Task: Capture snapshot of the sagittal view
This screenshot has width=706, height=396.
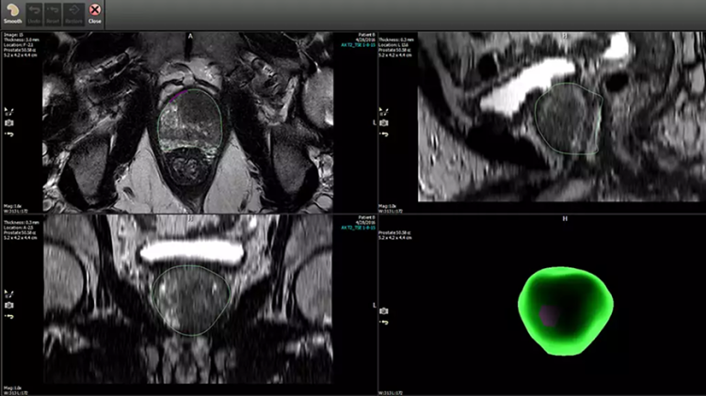Action: point(383,122)
